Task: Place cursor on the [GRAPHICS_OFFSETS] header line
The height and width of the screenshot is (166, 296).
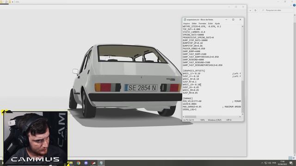Action: click(x=194, y=71)
